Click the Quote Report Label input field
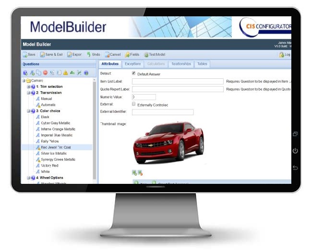311x252 pixels. 178,89
